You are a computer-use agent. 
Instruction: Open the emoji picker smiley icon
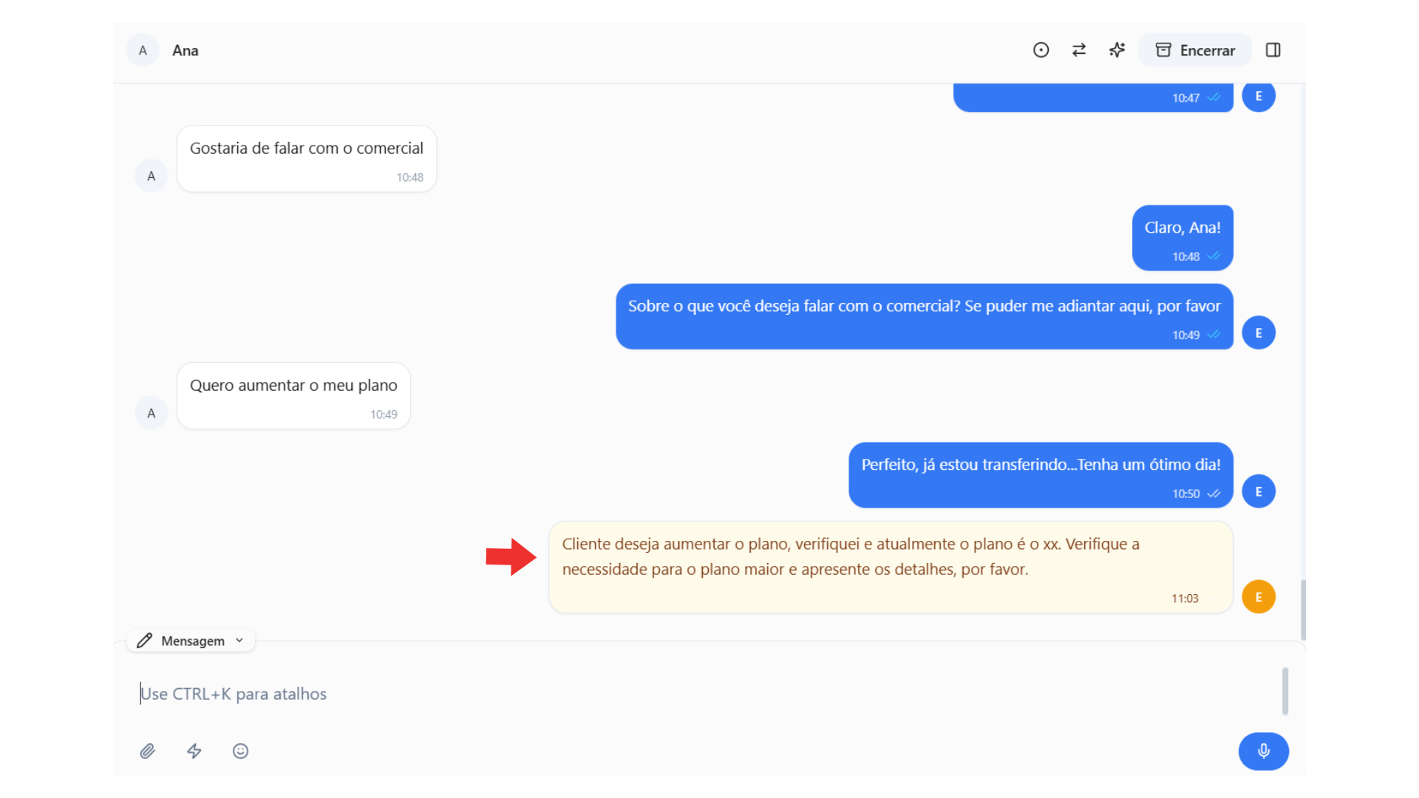241,751
